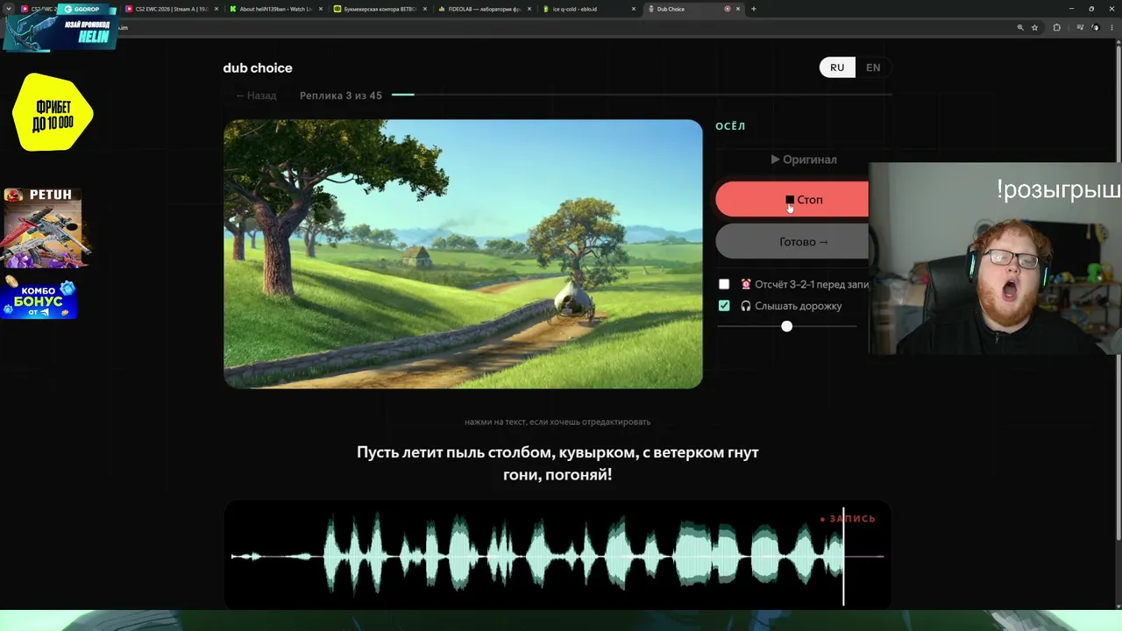Viewport: 1122px width, 631px height.
Task: Open a new browser tab
Action: [754, 9]
